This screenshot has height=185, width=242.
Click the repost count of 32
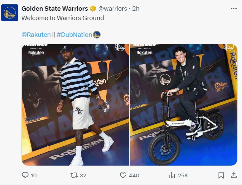[83, 175]
